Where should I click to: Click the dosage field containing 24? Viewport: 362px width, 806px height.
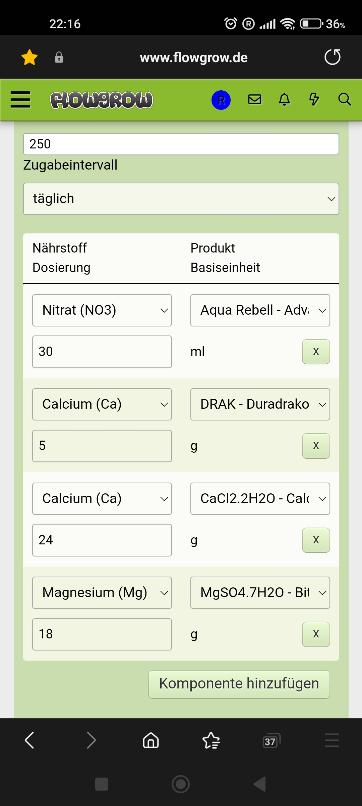coord(102,540)
